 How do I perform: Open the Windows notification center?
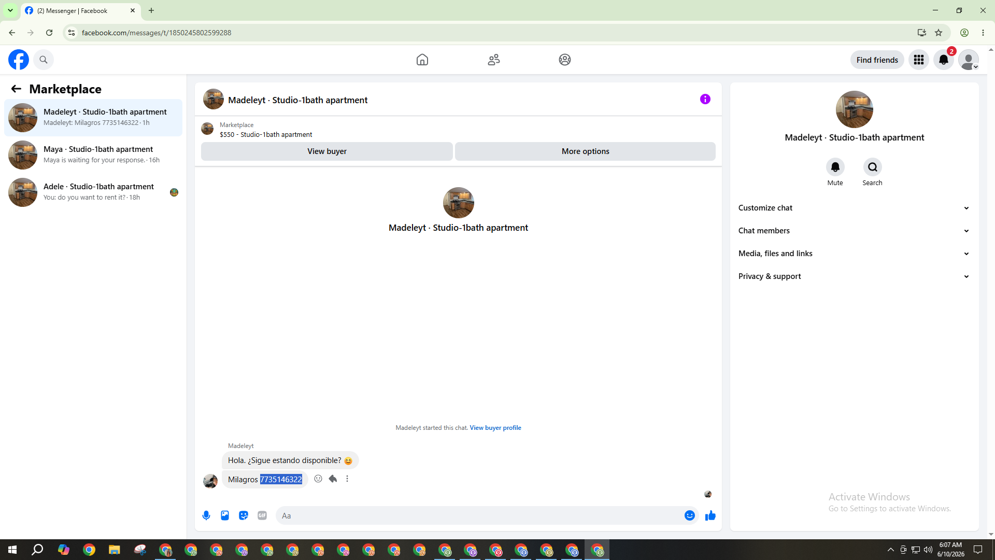click(x=978, y=550)
